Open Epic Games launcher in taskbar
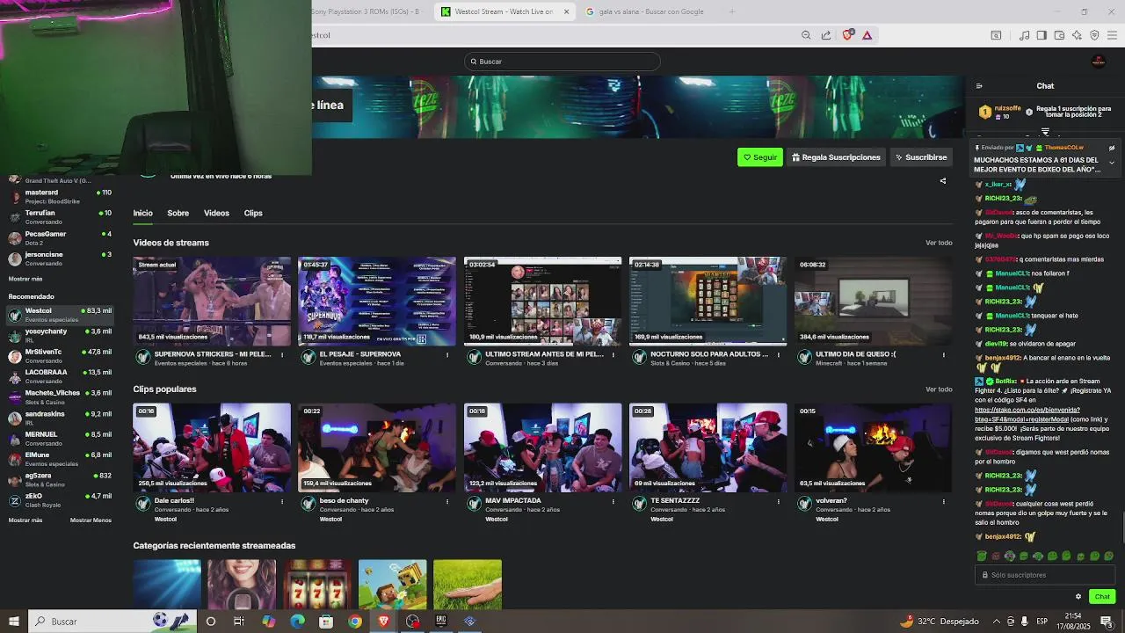Viewport: 1125px width, 633px height. pyautogui.click(x=440, y=622)
